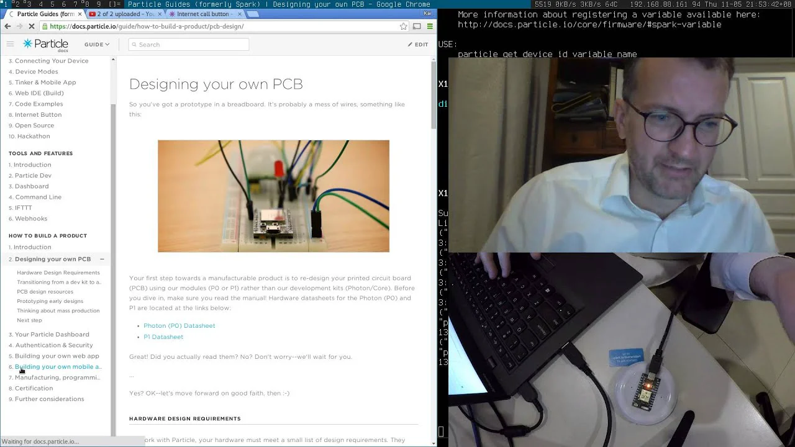Select Internet Button guide
Screen dimensions: 795x447
(x=38, y=115)
